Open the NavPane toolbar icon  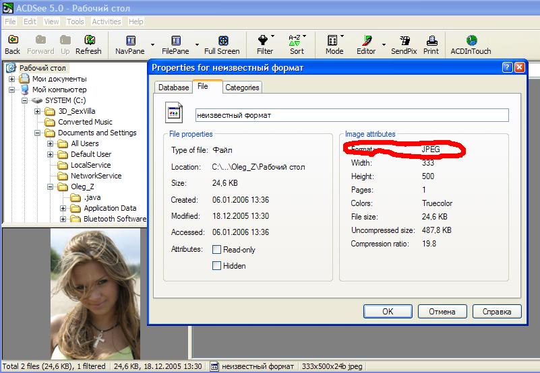[x=130, y=44]
